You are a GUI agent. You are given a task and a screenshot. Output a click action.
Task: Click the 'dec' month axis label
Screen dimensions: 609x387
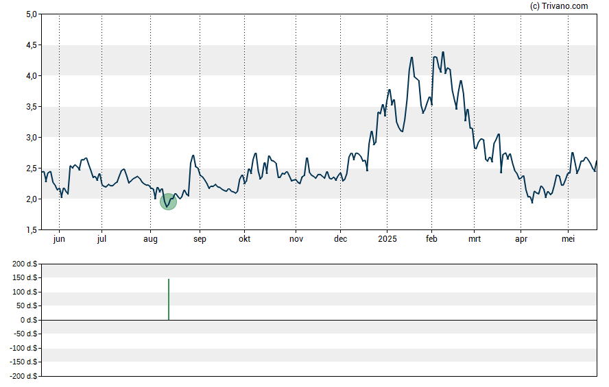pos(340,239)
